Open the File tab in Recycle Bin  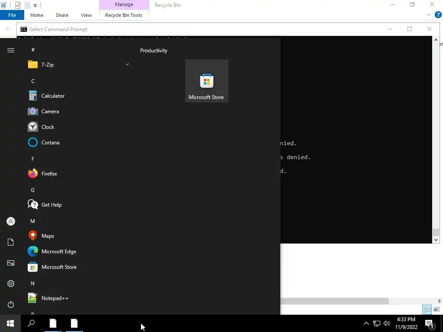12,15
